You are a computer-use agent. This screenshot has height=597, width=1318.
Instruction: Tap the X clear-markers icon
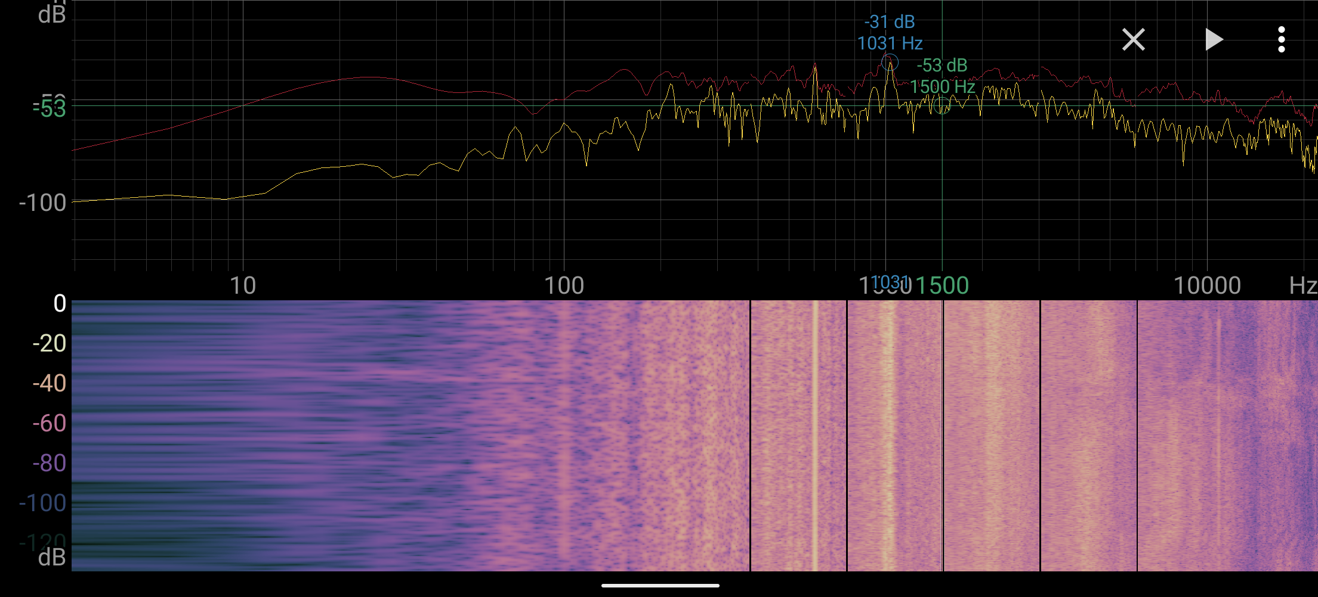pos(1133,40)
